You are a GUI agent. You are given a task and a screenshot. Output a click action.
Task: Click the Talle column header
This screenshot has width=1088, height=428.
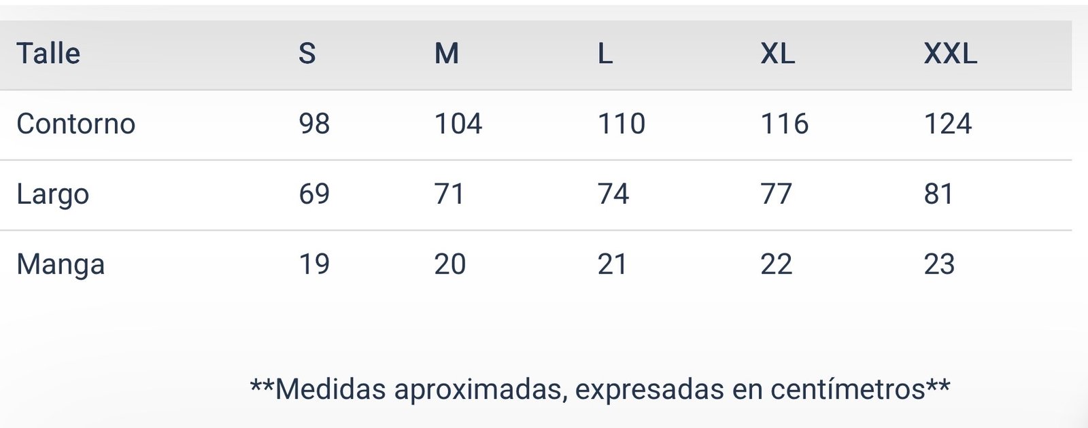point(48,54)
